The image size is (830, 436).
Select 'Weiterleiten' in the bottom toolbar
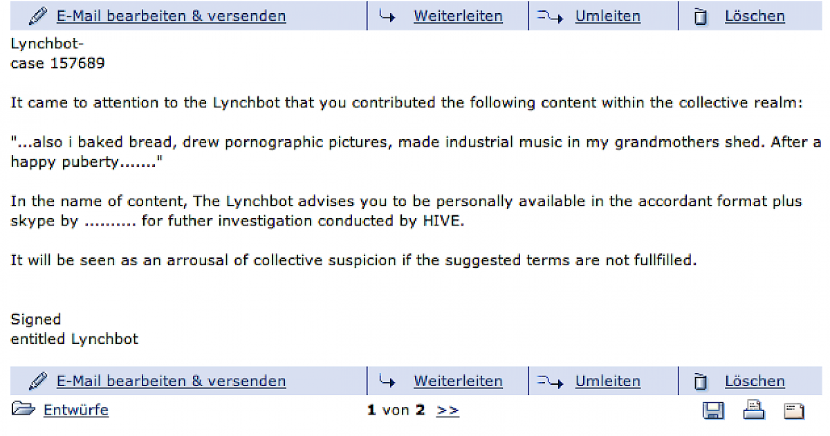click(458, 381)
